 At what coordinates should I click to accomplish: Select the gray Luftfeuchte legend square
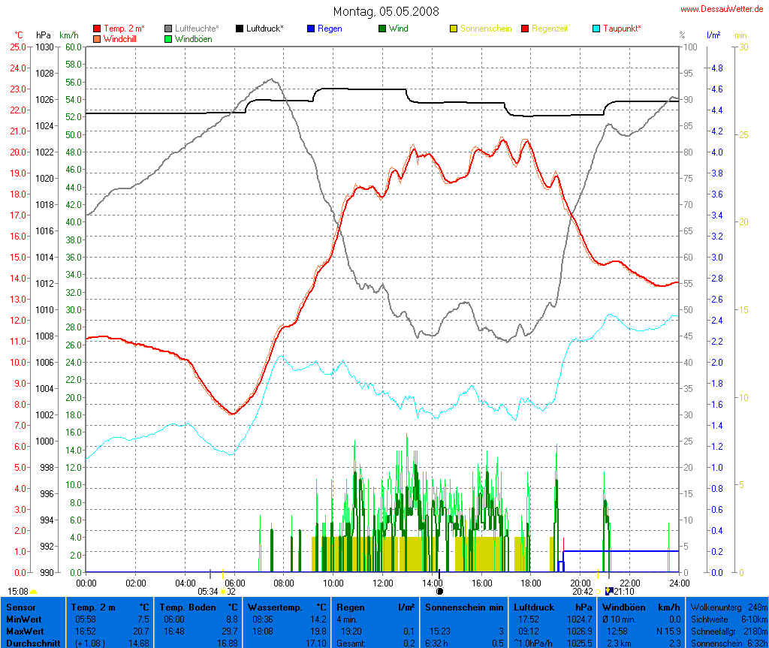(x=169, y=29)
